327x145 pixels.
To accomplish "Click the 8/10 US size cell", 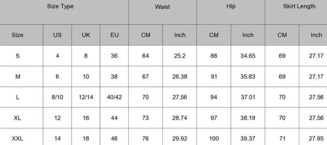I will coord(57,98).
